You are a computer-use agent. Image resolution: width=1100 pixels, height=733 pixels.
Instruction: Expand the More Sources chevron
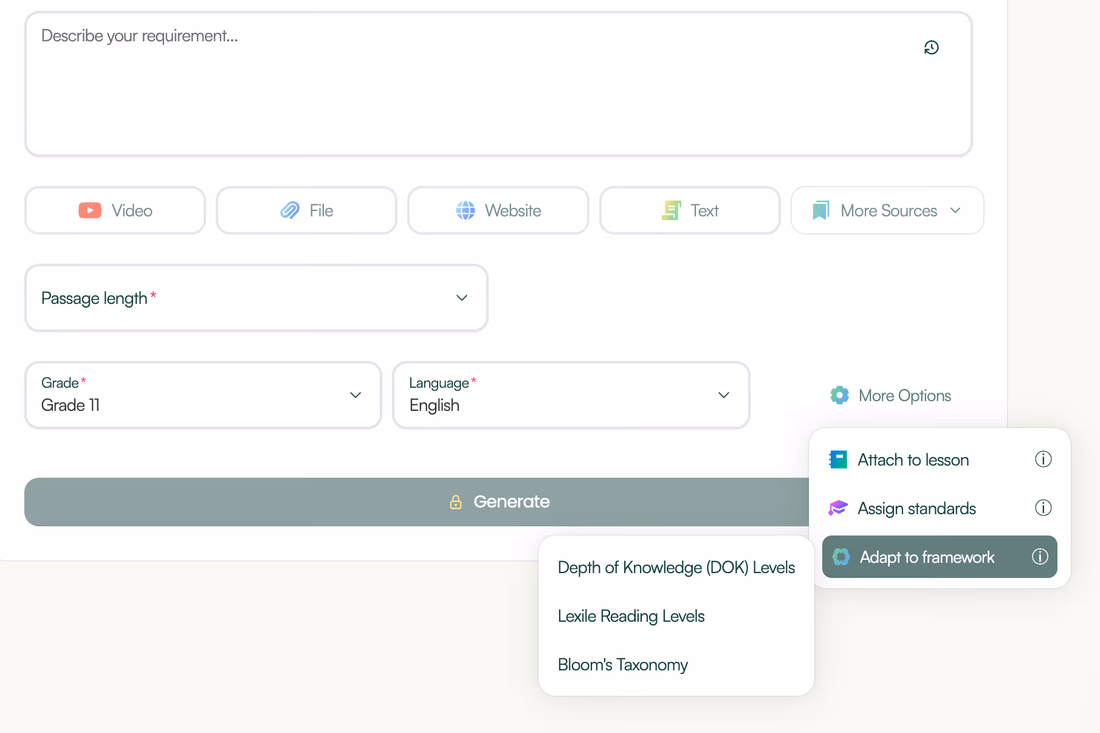955,210
